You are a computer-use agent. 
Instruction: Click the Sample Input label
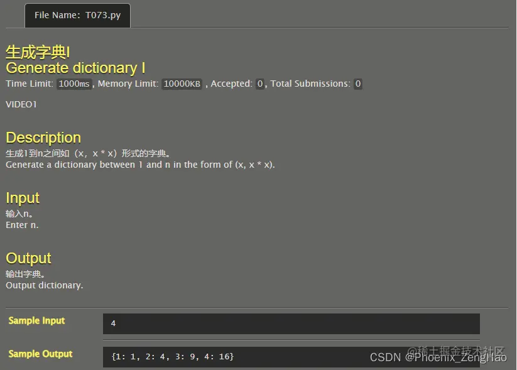pos(36,320)
